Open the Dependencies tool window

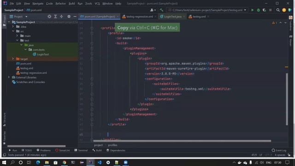click(116, 150)
